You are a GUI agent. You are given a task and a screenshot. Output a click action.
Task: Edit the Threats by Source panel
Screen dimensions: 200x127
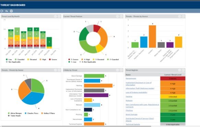(179, 16)
